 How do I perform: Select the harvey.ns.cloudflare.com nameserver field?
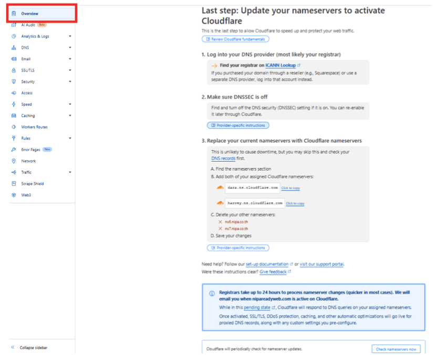255,203
